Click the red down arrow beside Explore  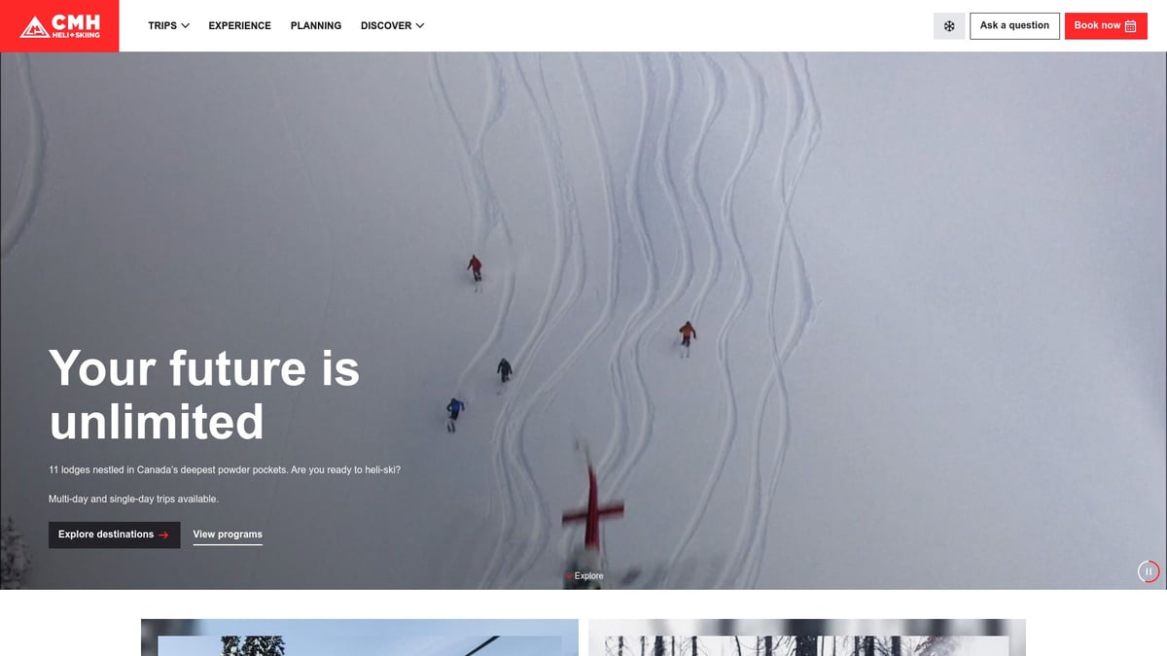[x=569, y=576]
